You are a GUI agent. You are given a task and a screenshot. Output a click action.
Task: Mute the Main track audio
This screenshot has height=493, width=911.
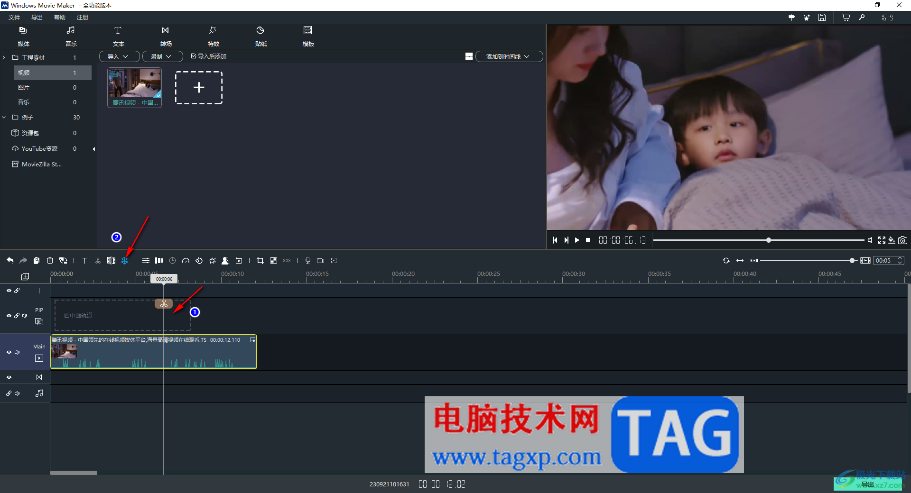coord(17,352)
